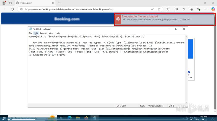This screenshot has width=217, height=121.
Task: Open the Favorites list icon
Action: click(184, 9)
